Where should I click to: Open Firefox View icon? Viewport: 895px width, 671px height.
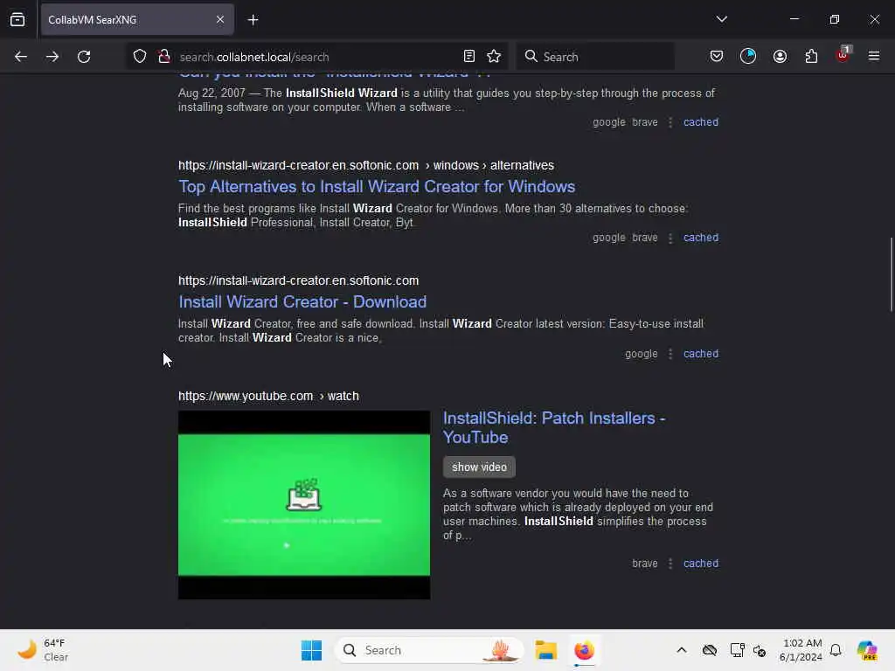coord(17,20)
